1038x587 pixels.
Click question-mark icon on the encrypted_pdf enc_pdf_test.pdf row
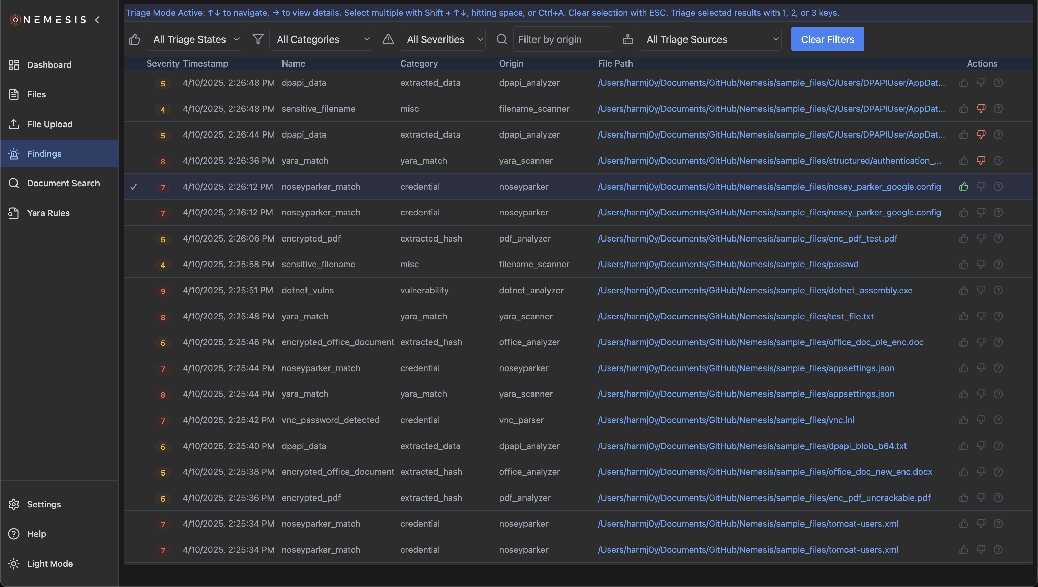click(x=998, y=238)
